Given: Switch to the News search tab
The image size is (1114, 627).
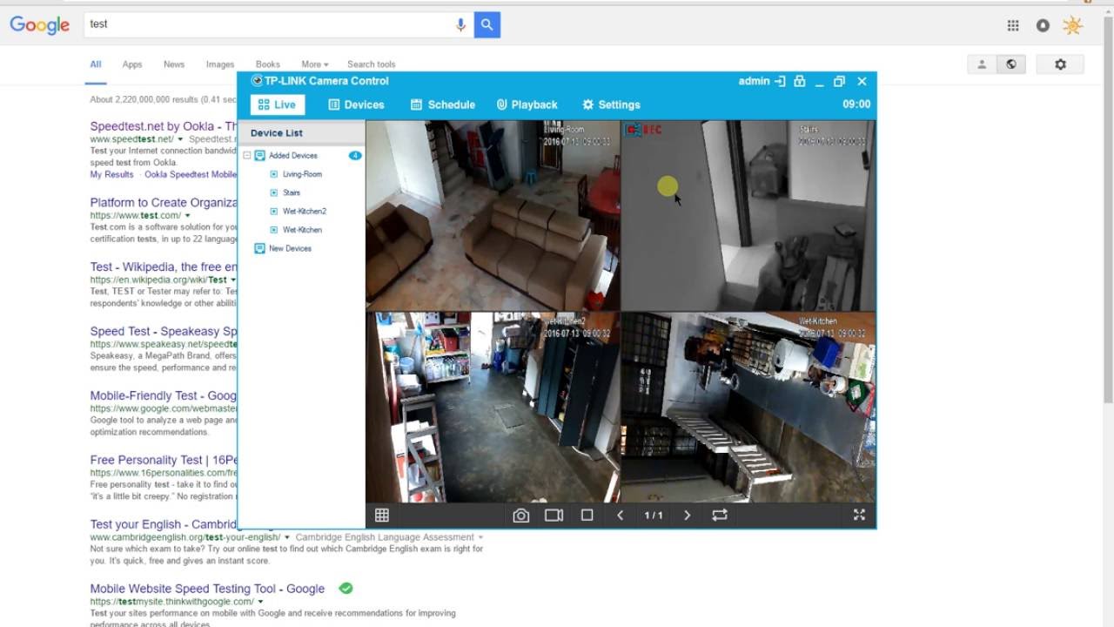Looking at the screenshot, I should pos(174,64).
